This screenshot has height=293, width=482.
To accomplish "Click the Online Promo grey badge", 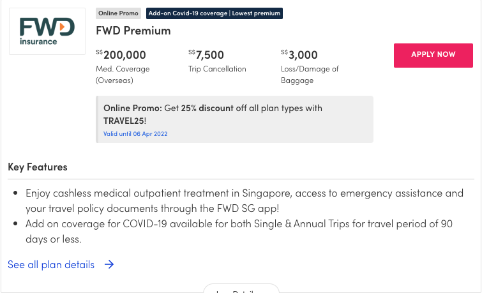I will click(x=118, y=13).
